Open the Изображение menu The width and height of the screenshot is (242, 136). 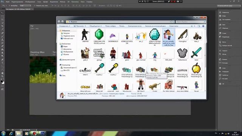coord(30,2)
